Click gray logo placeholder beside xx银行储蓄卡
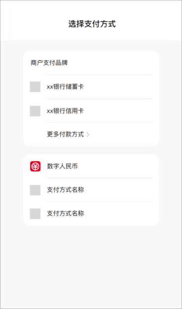Screen dimensions: 182x309 pos(35,87)
